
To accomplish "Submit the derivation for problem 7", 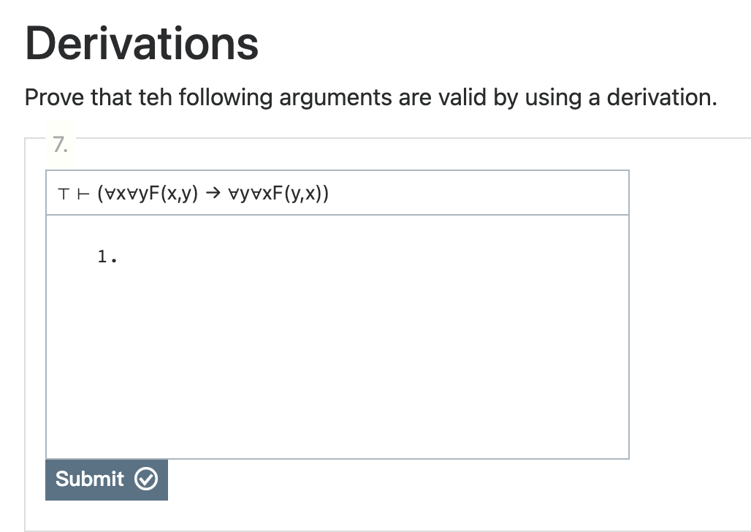I will pyautogui.click(x=106, y=479).
